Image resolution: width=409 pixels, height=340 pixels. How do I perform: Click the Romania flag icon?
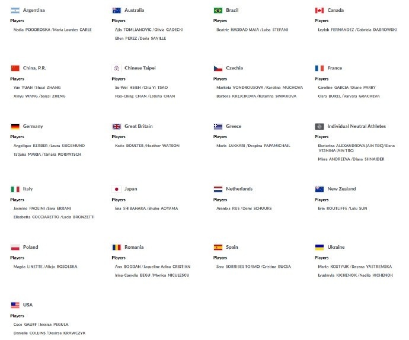click(117, 247)
